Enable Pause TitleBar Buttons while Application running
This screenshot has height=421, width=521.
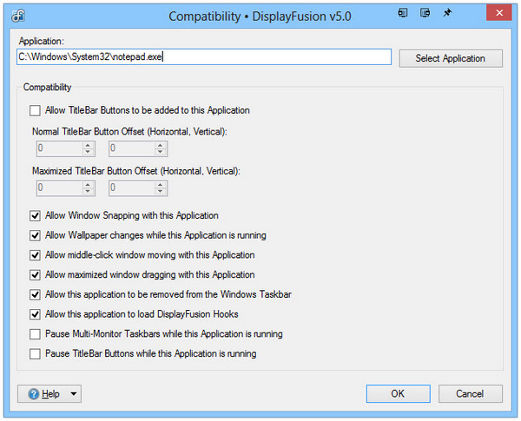pyautogui.click(x=35, y=354)
